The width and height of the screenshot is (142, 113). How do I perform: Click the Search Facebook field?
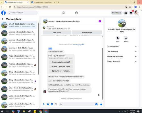pos(22,13)
